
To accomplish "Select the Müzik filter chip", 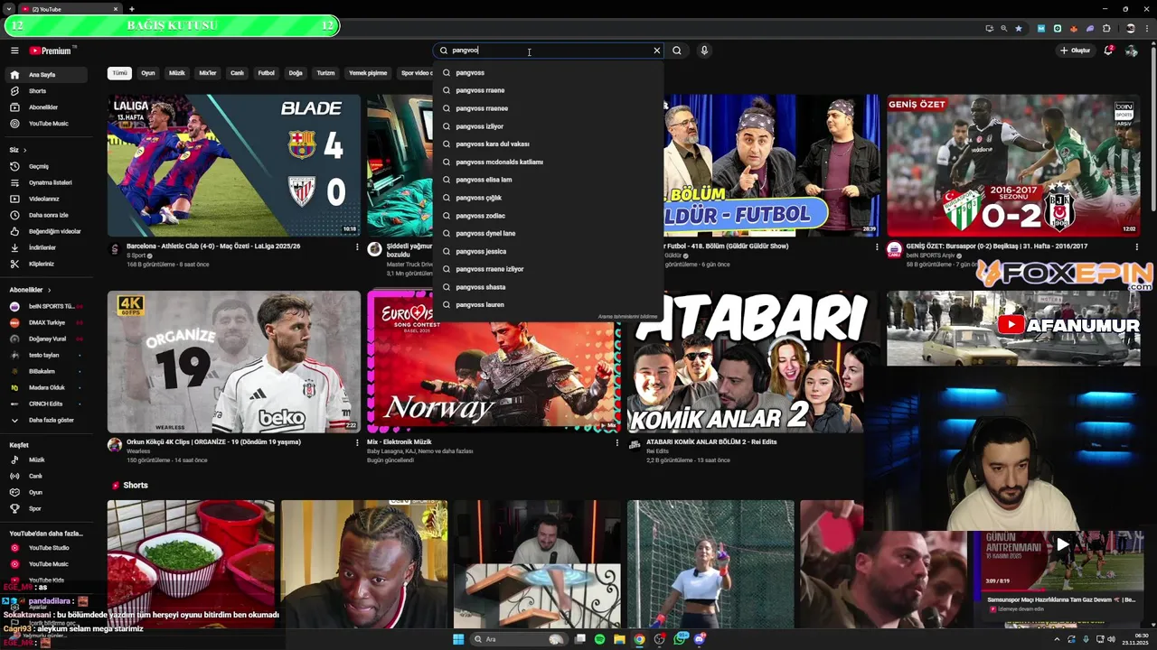I will point(177,73).
